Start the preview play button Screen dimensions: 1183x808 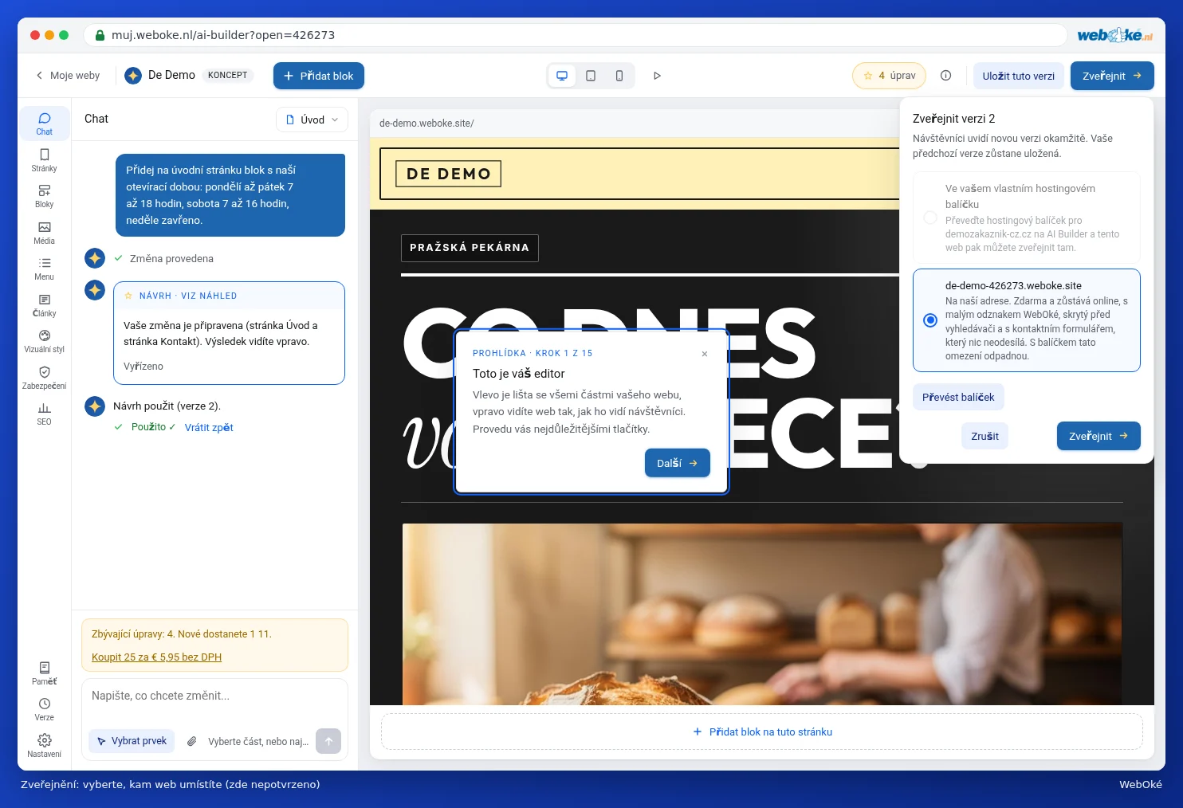tap(657, 76)
